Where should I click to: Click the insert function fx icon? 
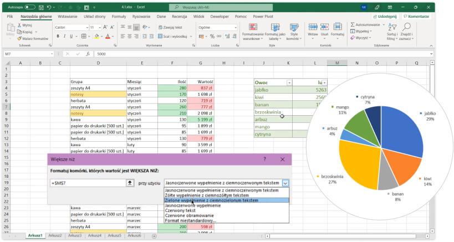[x=88, y=54]
